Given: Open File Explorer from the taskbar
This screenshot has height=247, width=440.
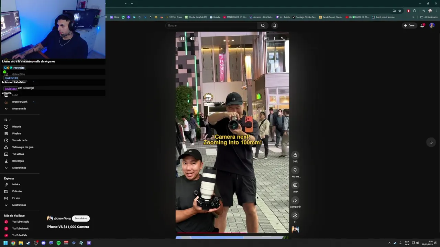Looking at the screenshot, I should [x=21, y=243].
